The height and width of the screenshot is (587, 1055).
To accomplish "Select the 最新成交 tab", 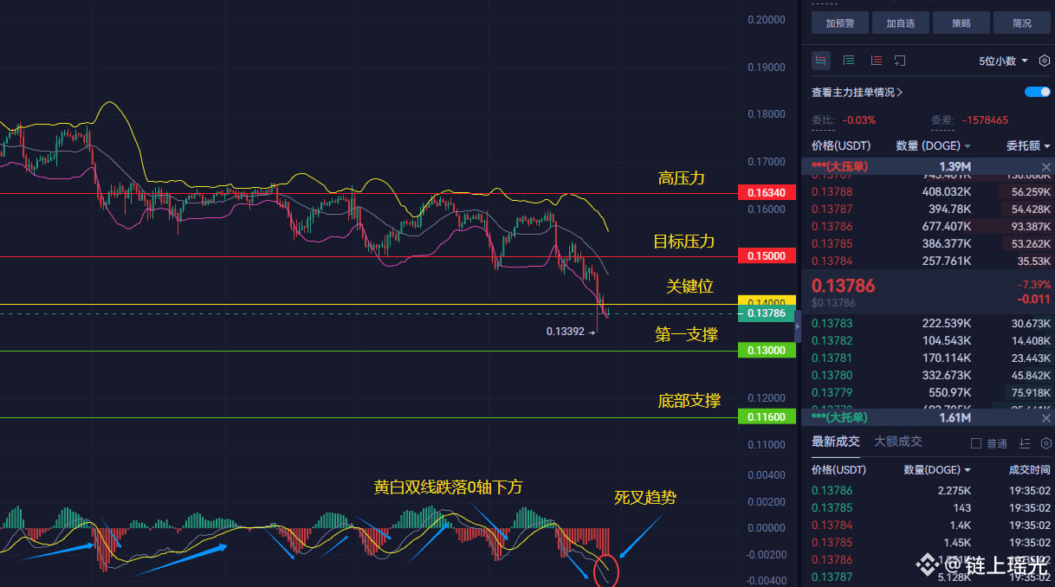I will click(836, 442).
